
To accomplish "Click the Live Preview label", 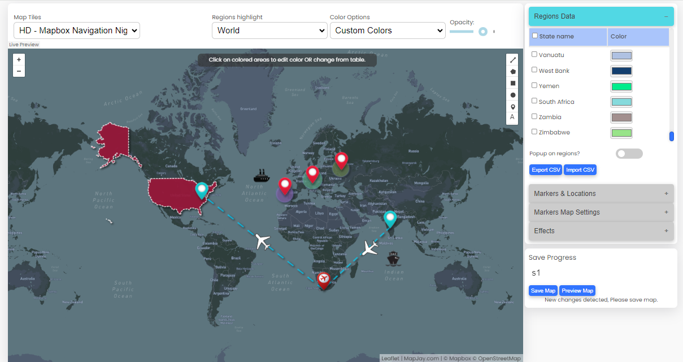I will coord(24,44).
